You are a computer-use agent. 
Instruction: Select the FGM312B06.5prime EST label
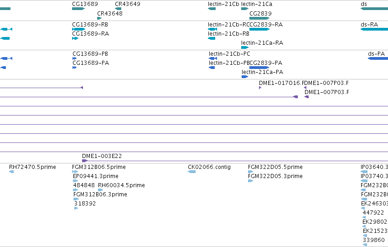(x=99, y=167)
